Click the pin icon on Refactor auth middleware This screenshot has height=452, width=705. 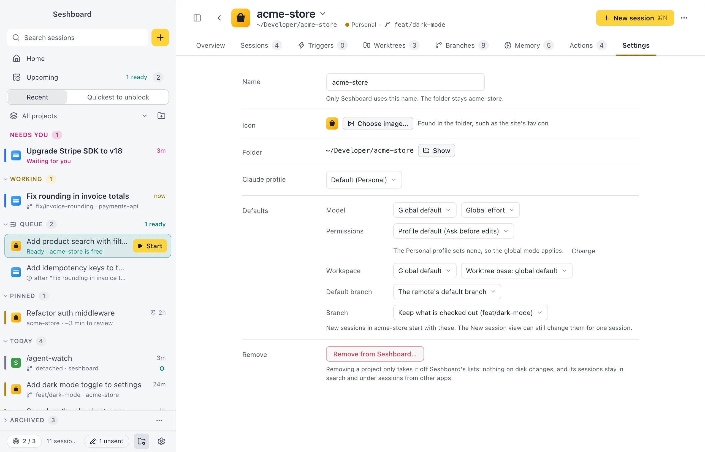(x=153, y=313)
